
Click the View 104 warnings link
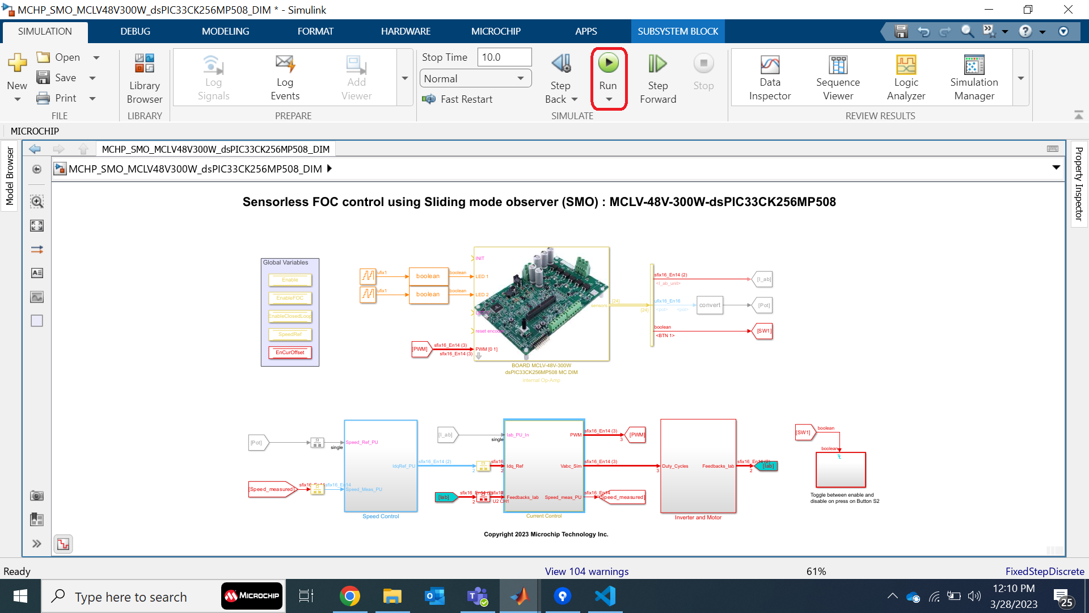click(586, 571)
